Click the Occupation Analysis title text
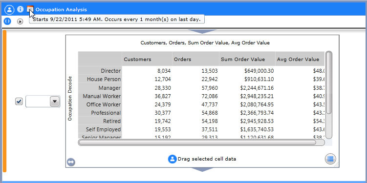 (x=61, y=10)
